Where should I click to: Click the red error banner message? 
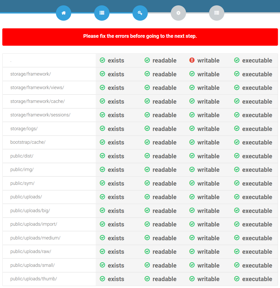pos(140,37)
